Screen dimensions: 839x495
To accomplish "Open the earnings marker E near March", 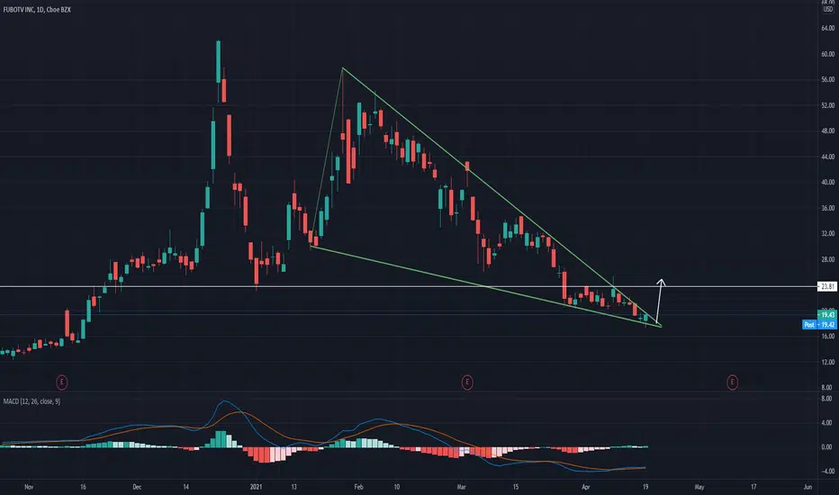I will (467, 382).
